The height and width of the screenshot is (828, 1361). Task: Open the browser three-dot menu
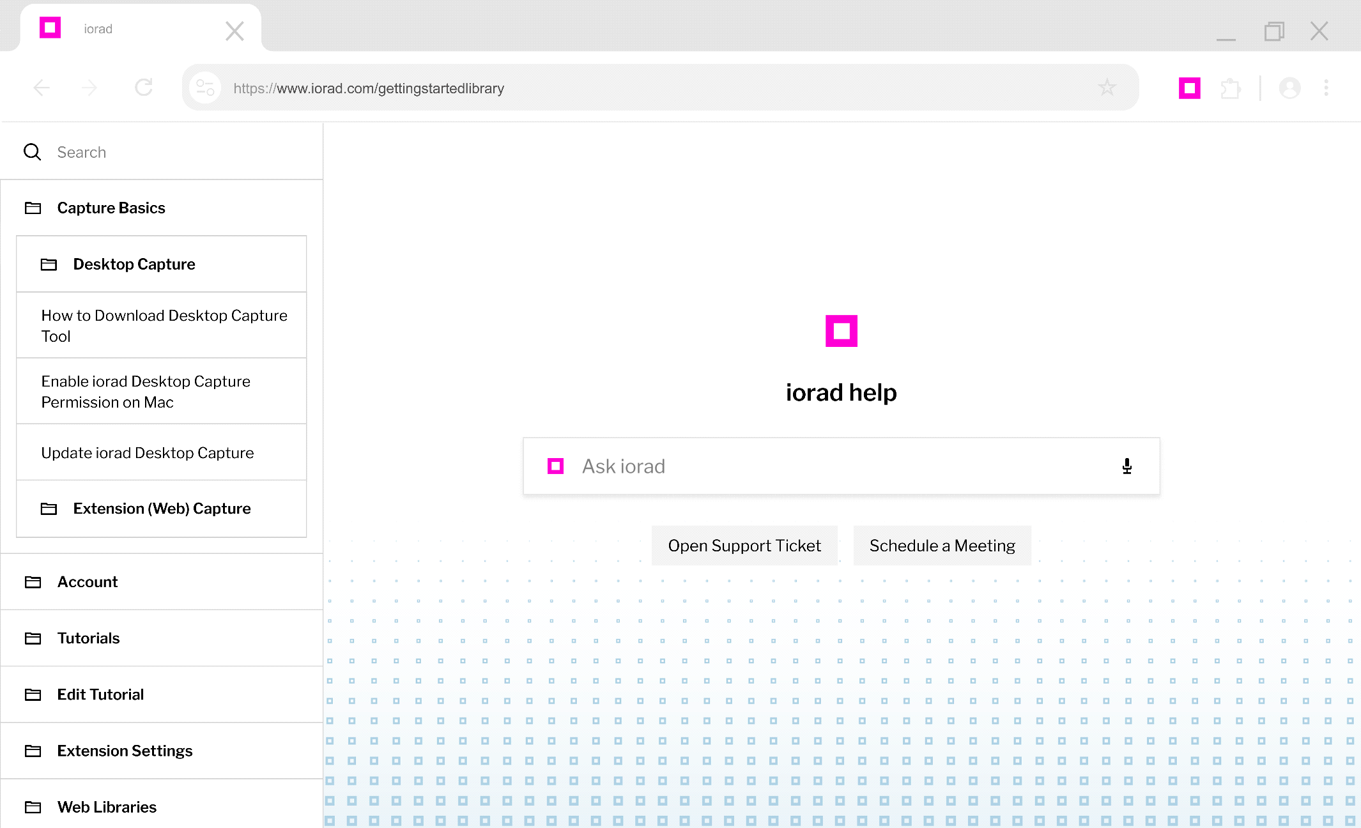coord(1326,88)
